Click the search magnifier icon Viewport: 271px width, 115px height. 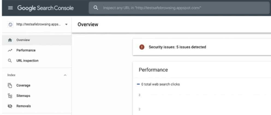(96, 8)
